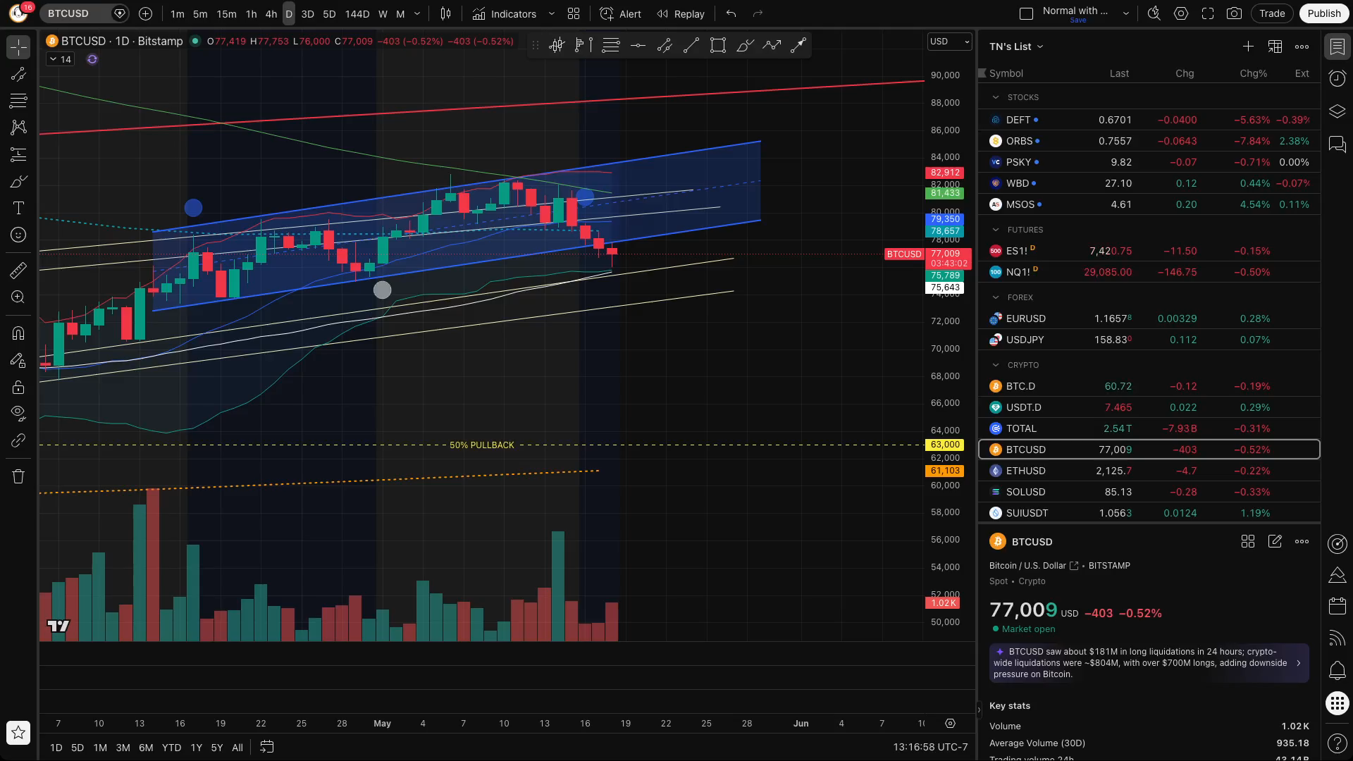Open the notifications bell icon
Viewport: 1353px width, 761px height.
[x=1337, y=670]
